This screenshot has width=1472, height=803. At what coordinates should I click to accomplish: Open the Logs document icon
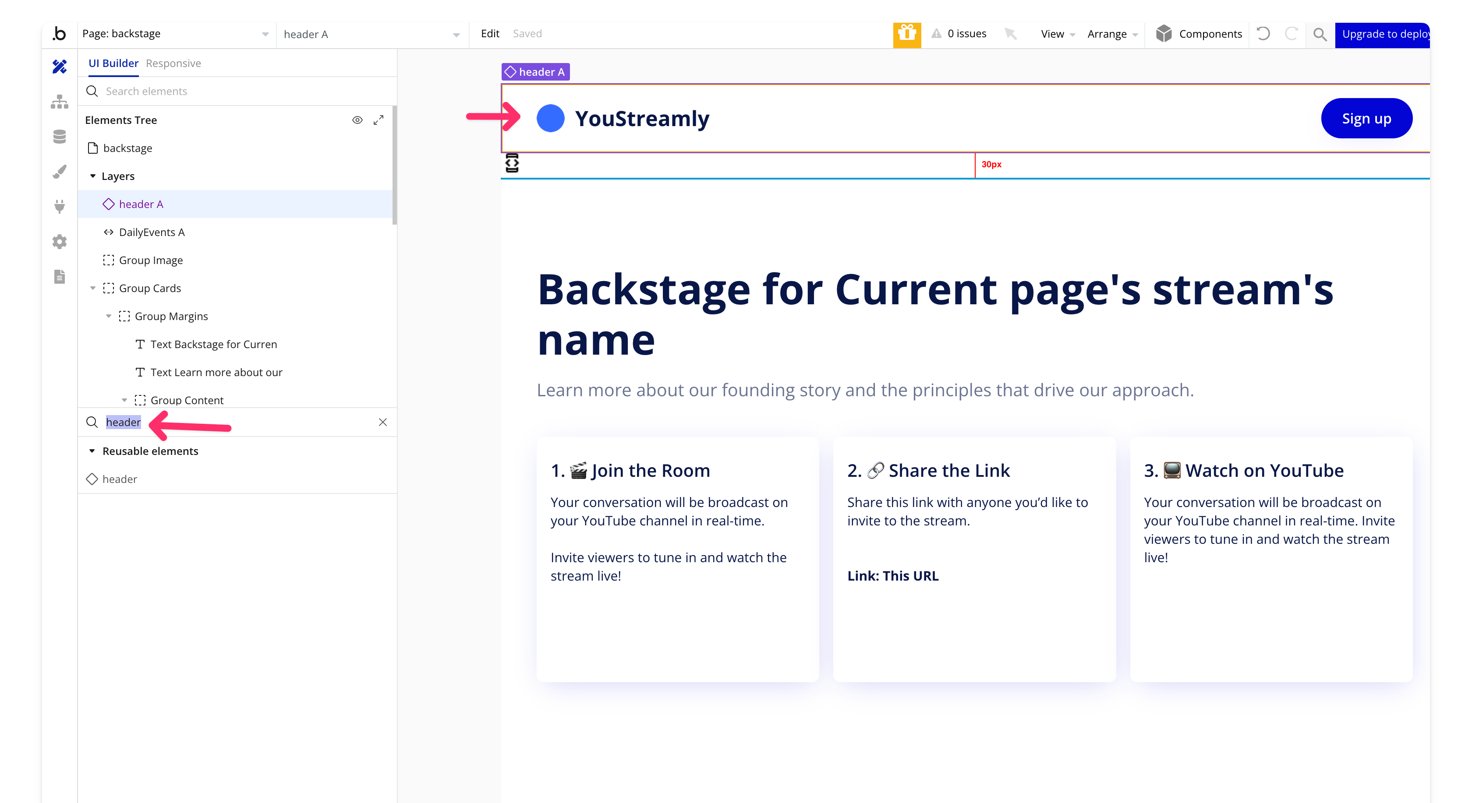coord(60,277)
